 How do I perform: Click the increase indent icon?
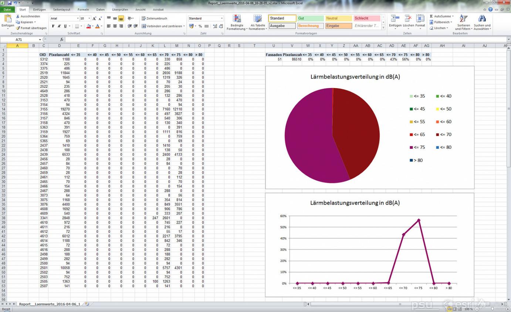pyautogui.click(x=136, y=26)
